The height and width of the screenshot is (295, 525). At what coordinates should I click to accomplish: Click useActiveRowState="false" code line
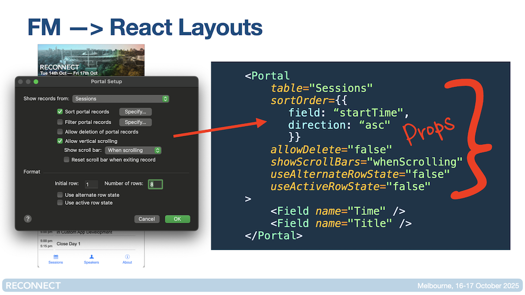tap(350, 187)
